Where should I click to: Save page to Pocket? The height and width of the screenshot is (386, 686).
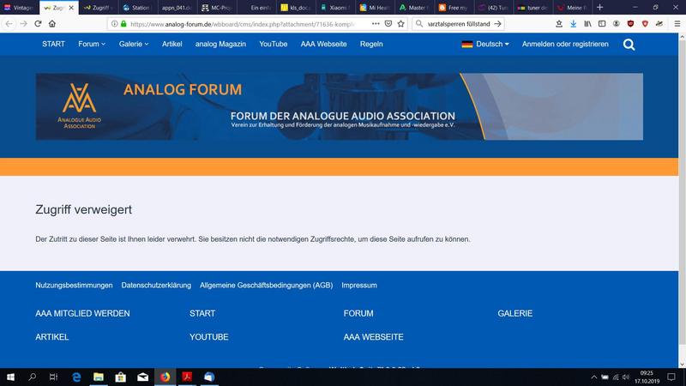[388, 24]
